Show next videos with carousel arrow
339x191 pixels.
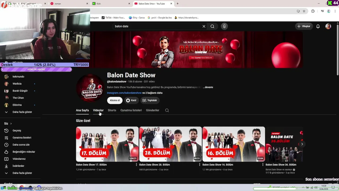[x=302, y=144]
